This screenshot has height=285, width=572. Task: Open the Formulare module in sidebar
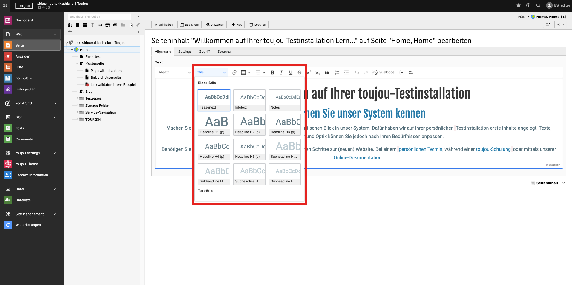tap(32, 78)
